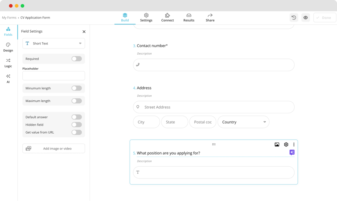Switch to the Results tab

[x=189, y=18]
